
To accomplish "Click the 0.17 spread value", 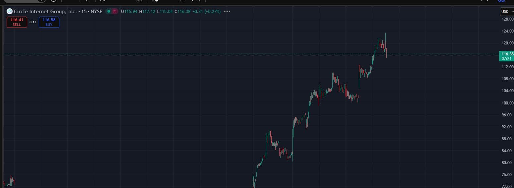I will [x=33, y=22].
